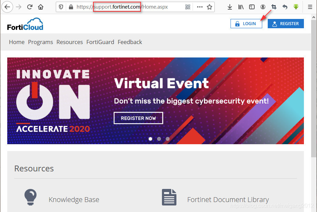Open the QR code icon in address bar

[x=187, y=7]
